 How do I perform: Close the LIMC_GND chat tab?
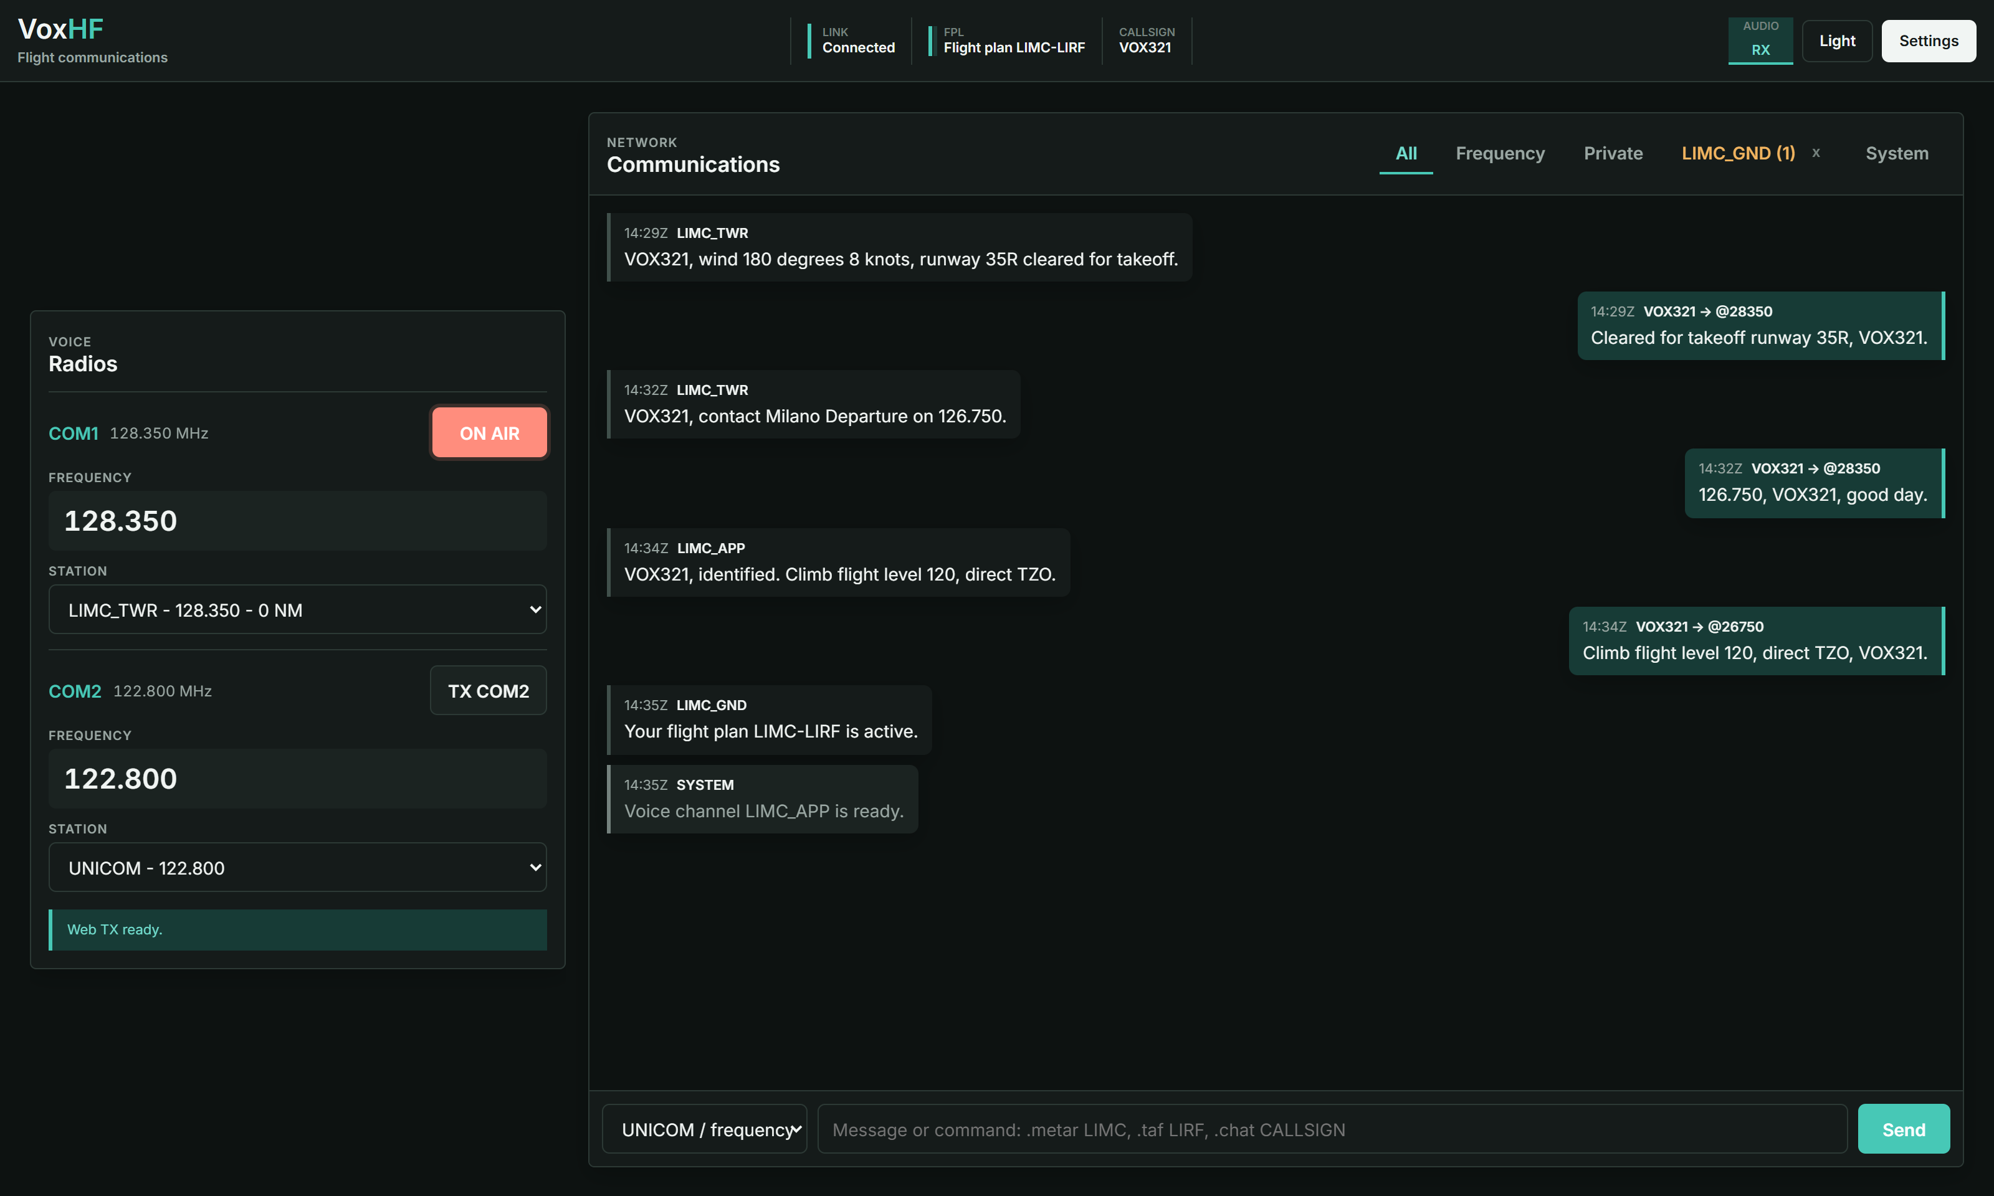tap(1816, 153)
